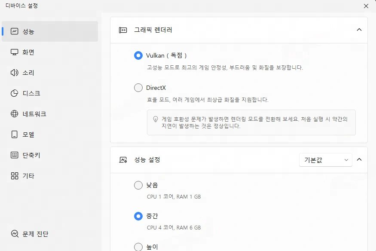Click the 디스크 pie chart icon
This screenshot has height=251, width=376.
pyautogui.click(x=15, y=93)
